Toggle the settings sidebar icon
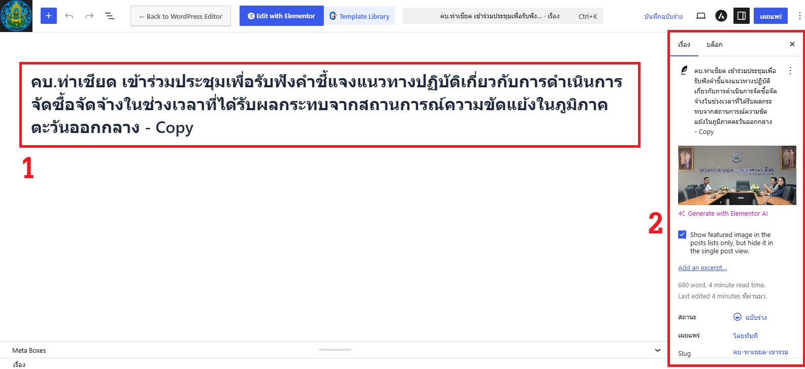The image size is (805, 369). coord(742,16)
